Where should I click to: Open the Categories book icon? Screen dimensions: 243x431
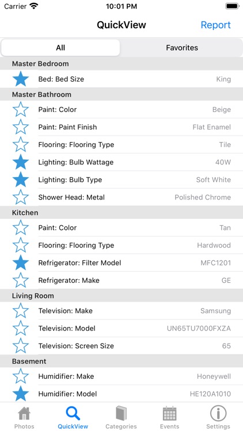[x=121, y=414]
